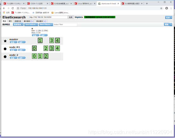Screen dimensions: 175x138
Task: Open the Chrome profile avatar
Action: click(167, 8)
